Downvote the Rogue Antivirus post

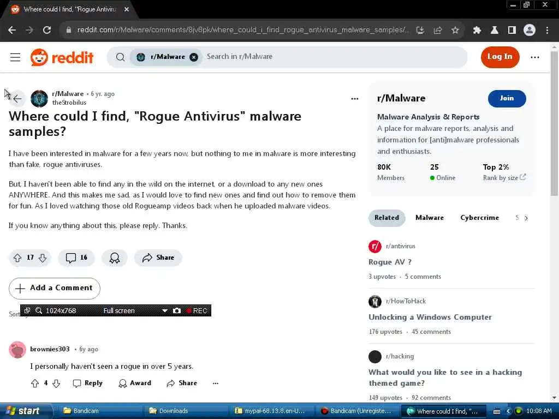pos(43,258)
